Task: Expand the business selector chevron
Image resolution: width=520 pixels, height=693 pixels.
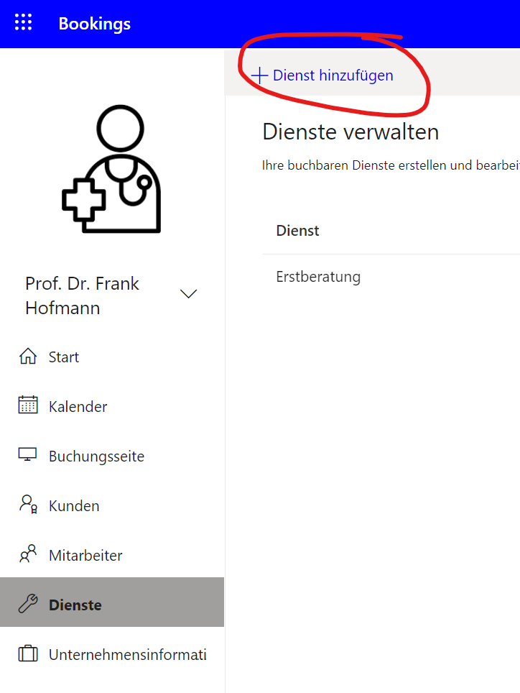Action: [x=188, y=294]
